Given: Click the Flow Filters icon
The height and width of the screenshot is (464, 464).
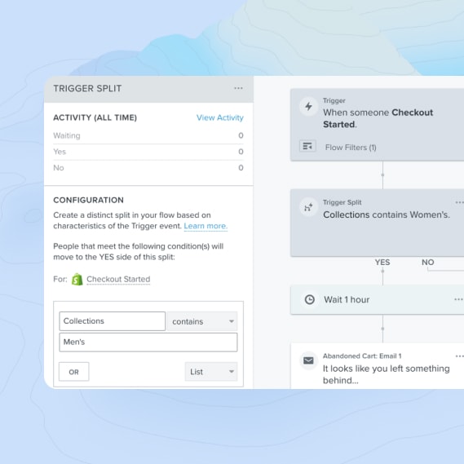Looking at the screenshot, I should tap(307, 146).
